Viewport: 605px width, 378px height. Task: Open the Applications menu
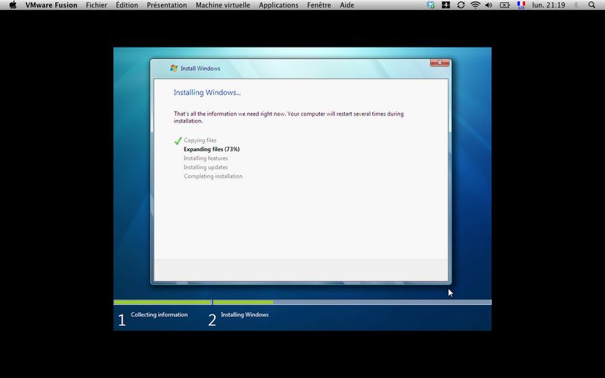click(278, 5)
